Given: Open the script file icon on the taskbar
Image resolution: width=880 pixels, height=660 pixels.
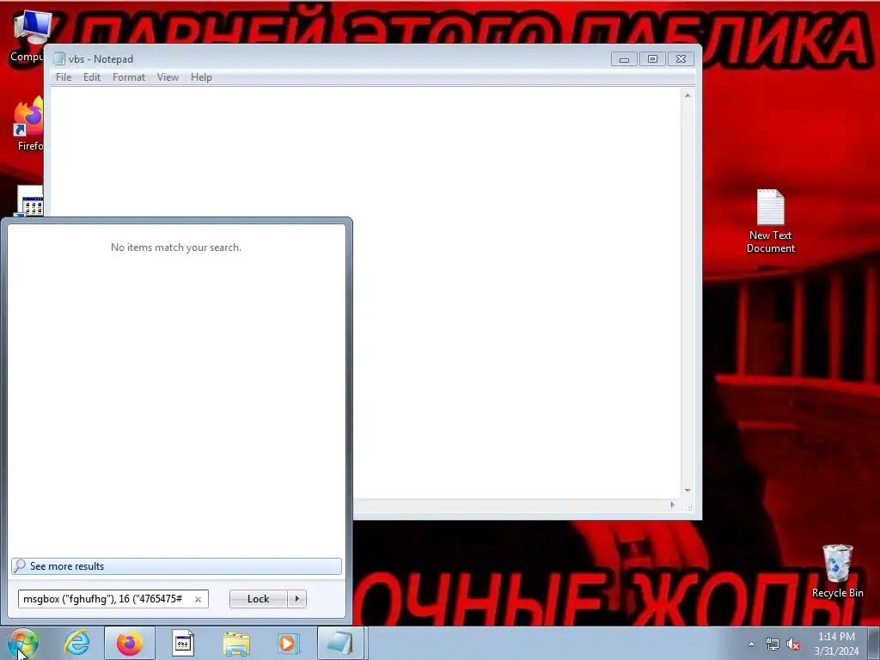Looking at the screenshot, I should coord(182,643).
